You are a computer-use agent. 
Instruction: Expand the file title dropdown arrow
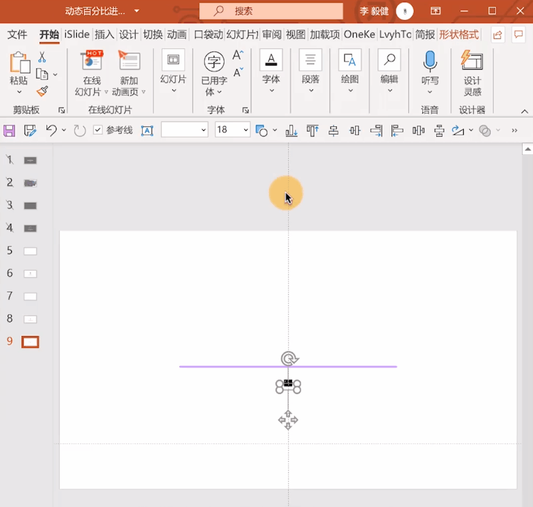tap(137, 11)
